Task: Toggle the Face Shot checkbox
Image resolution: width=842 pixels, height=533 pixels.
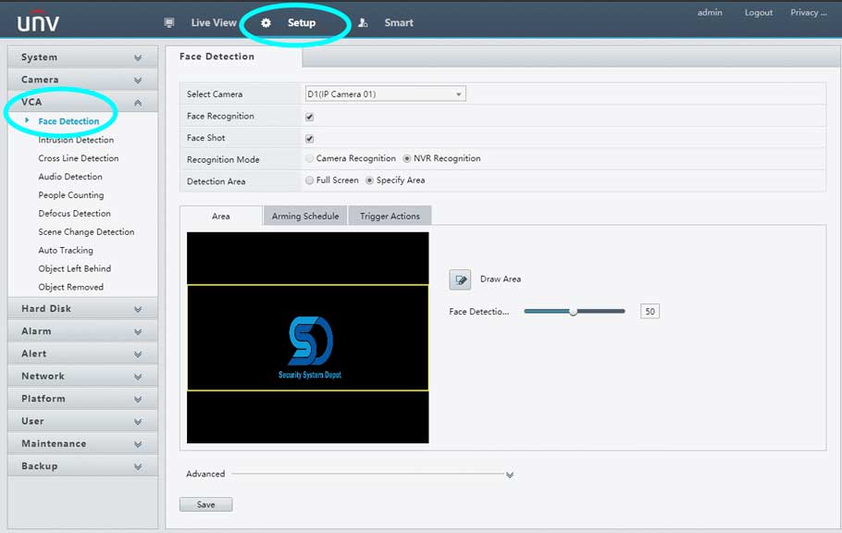Action: (x=310, y=139)
